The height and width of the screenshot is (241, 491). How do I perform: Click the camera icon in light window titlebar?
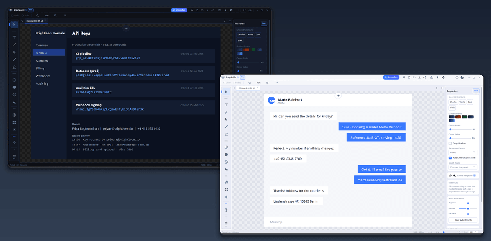coord(432,77)
